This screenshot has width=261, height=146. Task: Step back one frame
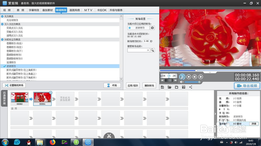(x=195, y=77)
